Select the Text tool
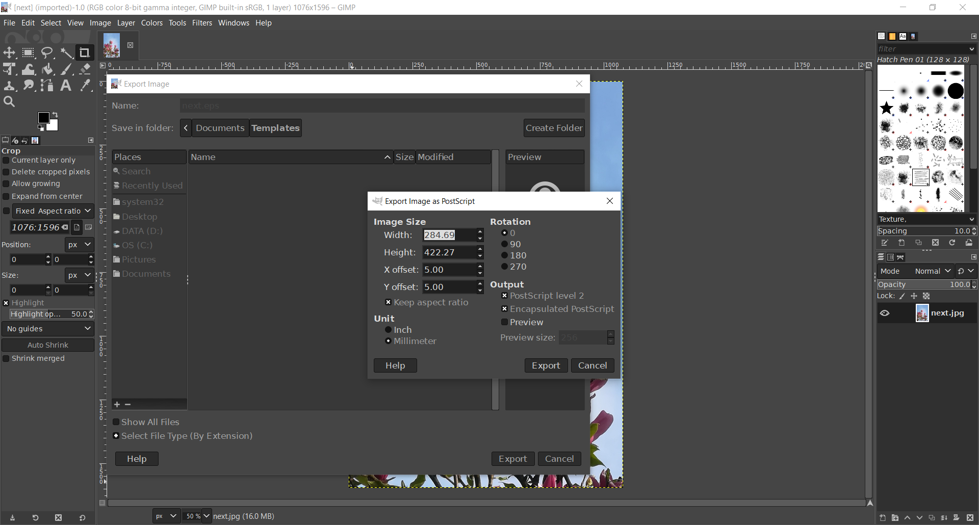The image size is (979, 525). 66,86
